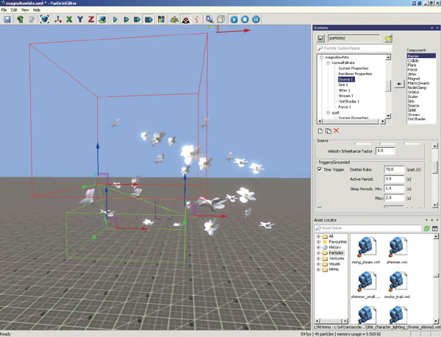Click the red Z axis toolbar icon
The image size is (441, 337).
90,19
